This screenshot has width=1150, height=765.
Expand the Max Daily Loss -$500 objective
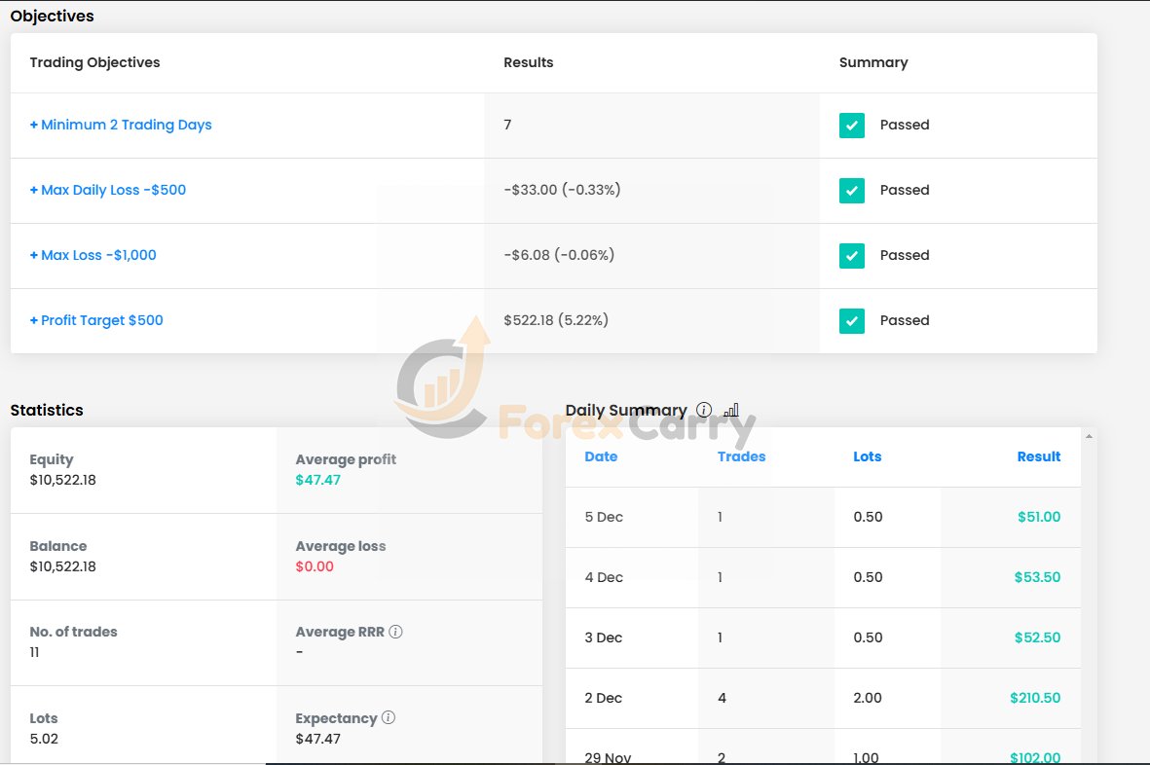[108, 190]
